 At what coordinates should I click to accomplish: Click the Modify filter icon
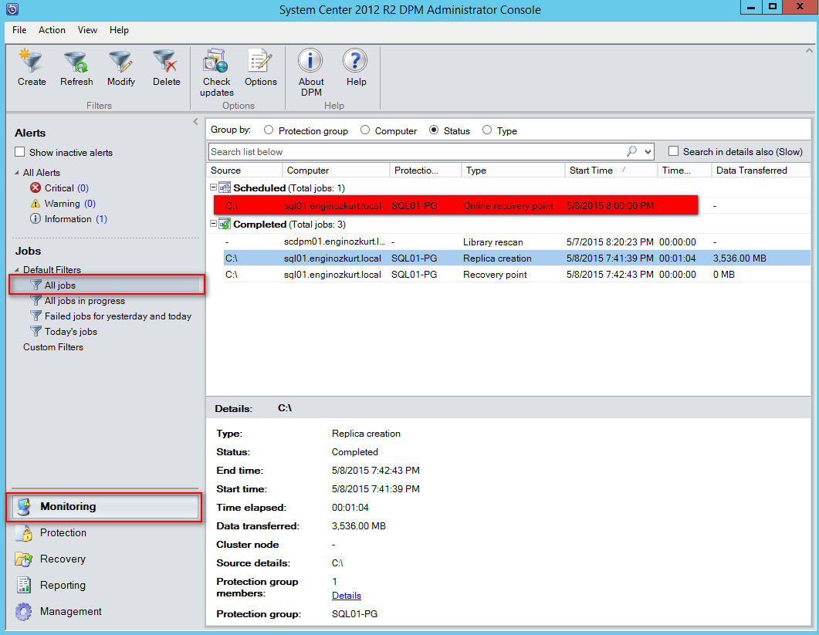click(120, 61)
